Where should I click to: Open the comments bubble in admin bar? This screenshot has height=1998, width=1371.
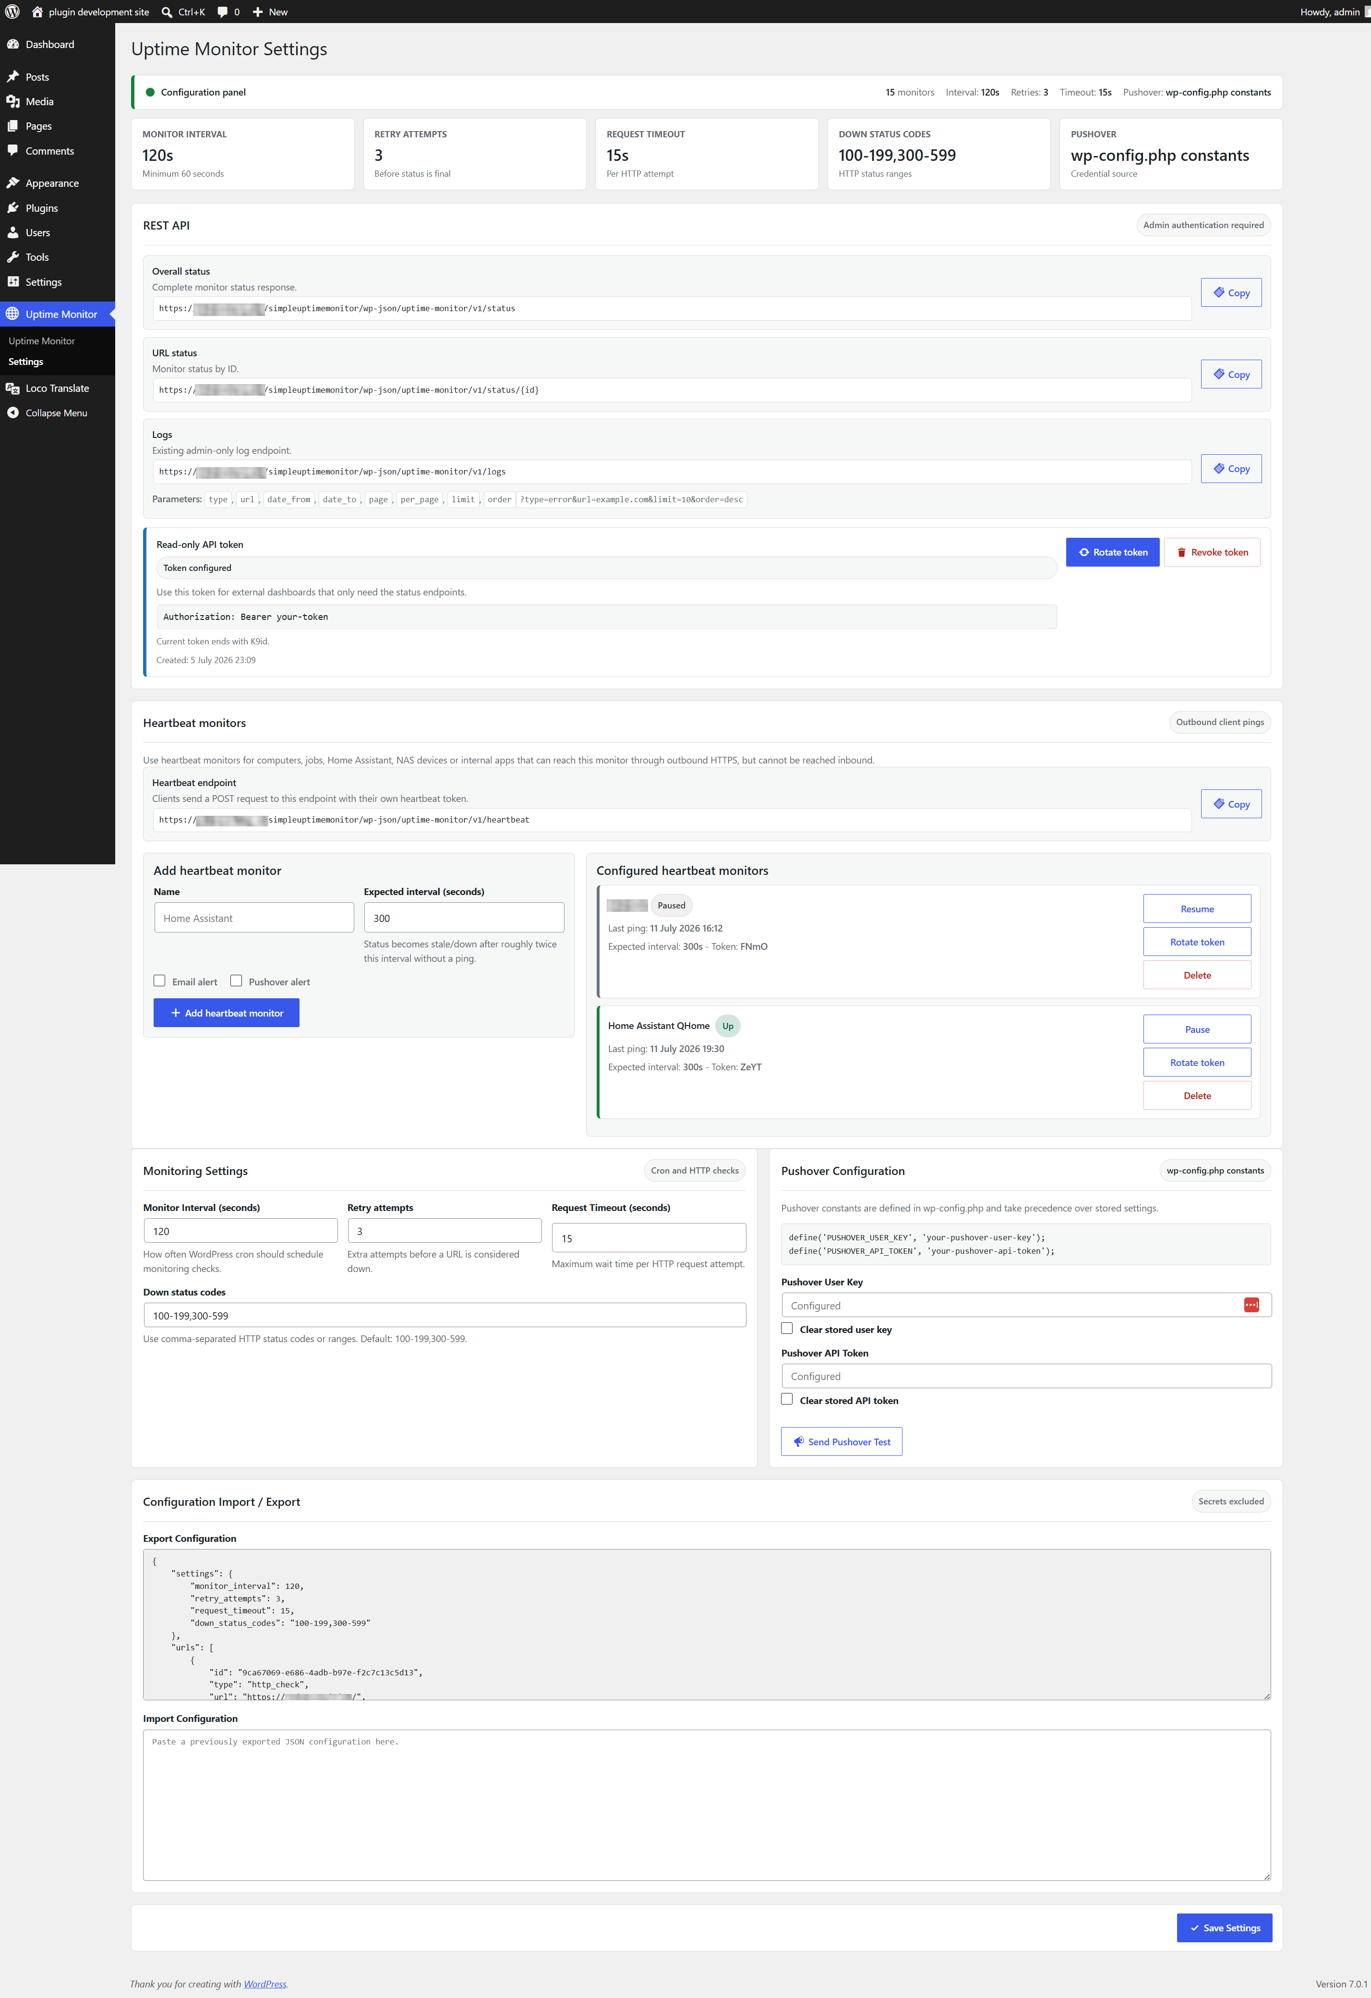point(223,12)
